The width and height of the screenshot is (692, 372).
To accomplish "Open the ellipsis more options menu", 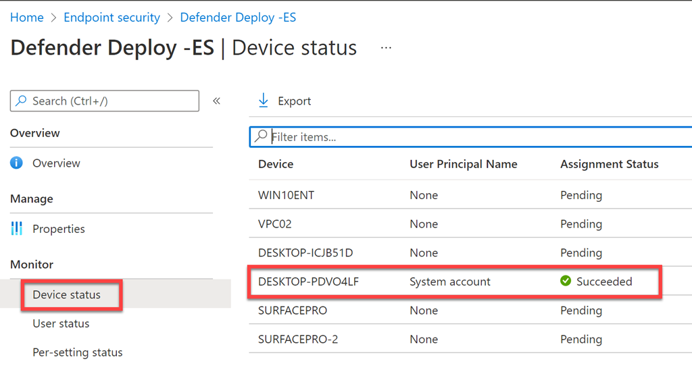I will tap(386, 49).
